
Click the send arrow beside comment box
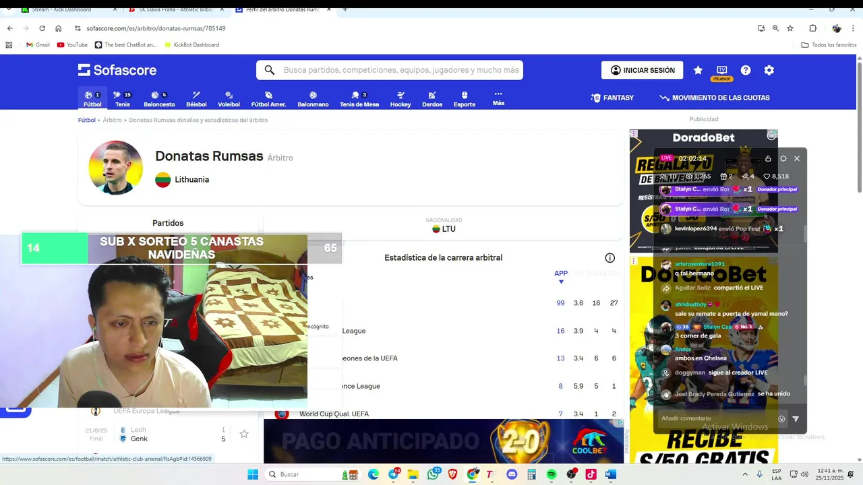click(x=796, y=419)
